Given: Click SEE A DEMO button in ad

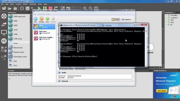Looking at the screenshot, I should click(x=162, y=91).
